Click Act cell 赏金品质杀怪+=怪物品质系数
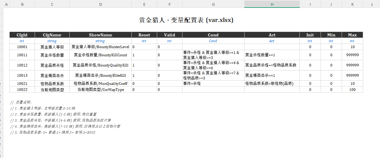380x158 pixels. pyautogui.click(x=272, y=65)
